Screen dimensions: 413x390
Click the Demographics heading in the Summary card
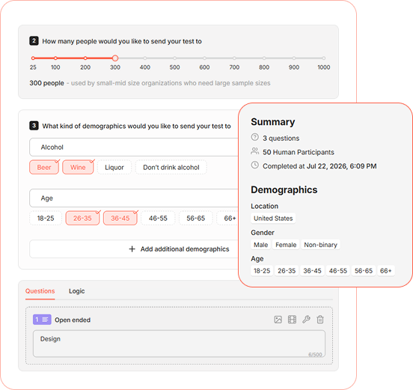(x=284, y=189)
